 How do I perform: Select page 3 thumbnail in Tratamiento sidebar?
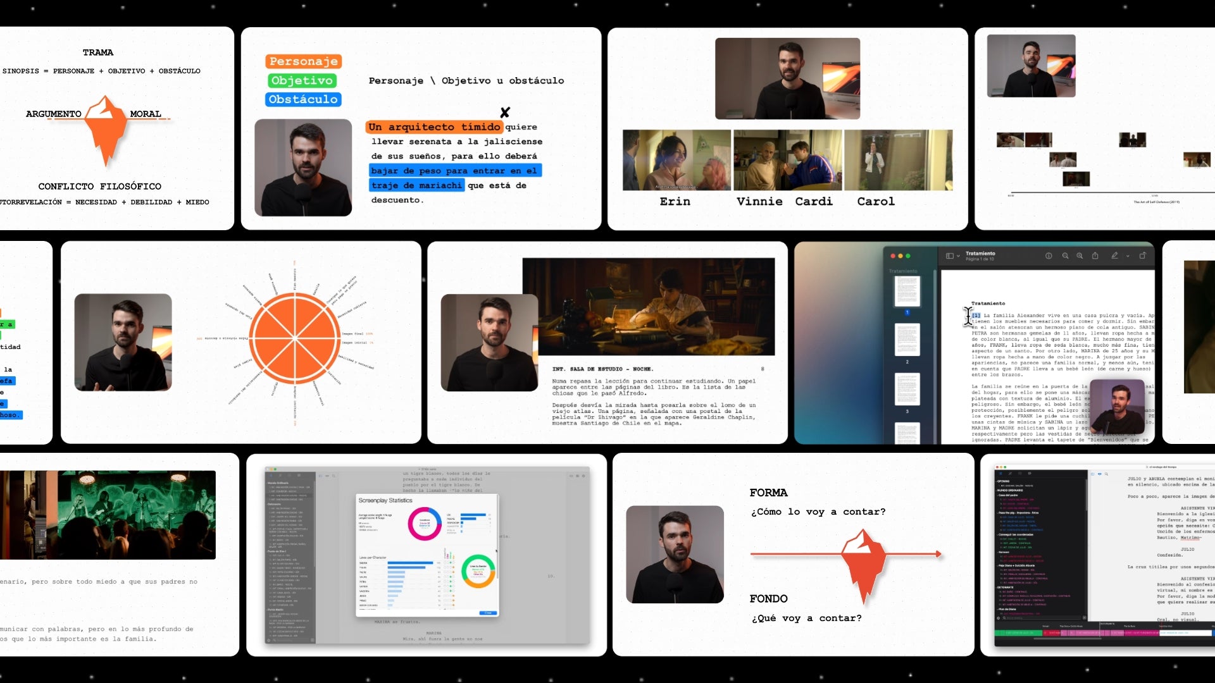tap(907, 389)
